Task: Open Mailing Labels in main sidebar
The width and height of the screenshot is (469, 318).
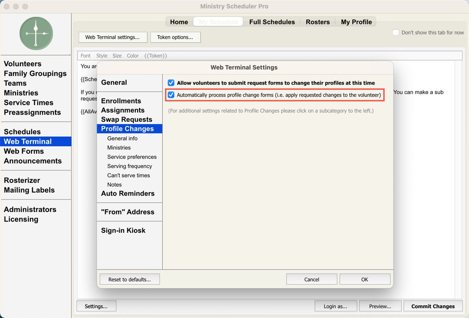Action: tap(36, 190)
